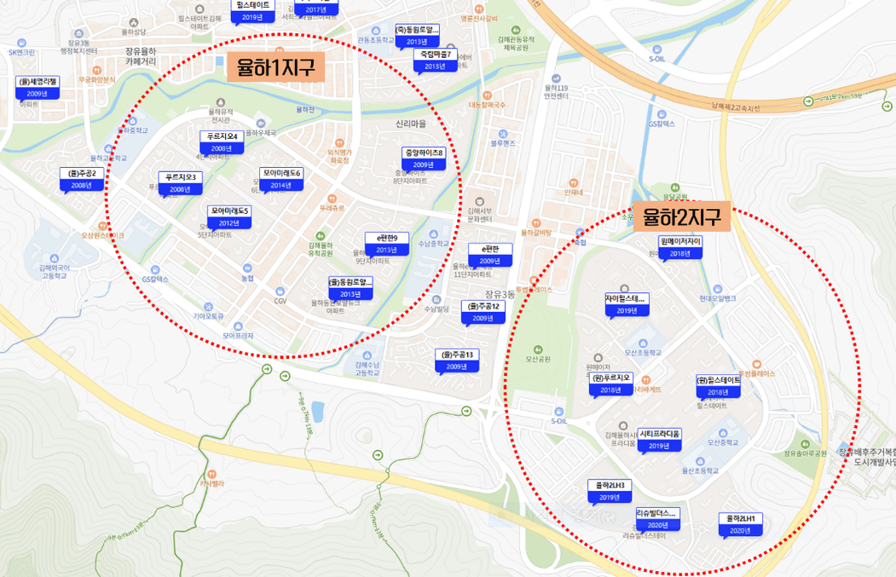Screen dimensions: 896x577
Task: Select the CGV cinema map pin
Action: [x=280, y=291]
